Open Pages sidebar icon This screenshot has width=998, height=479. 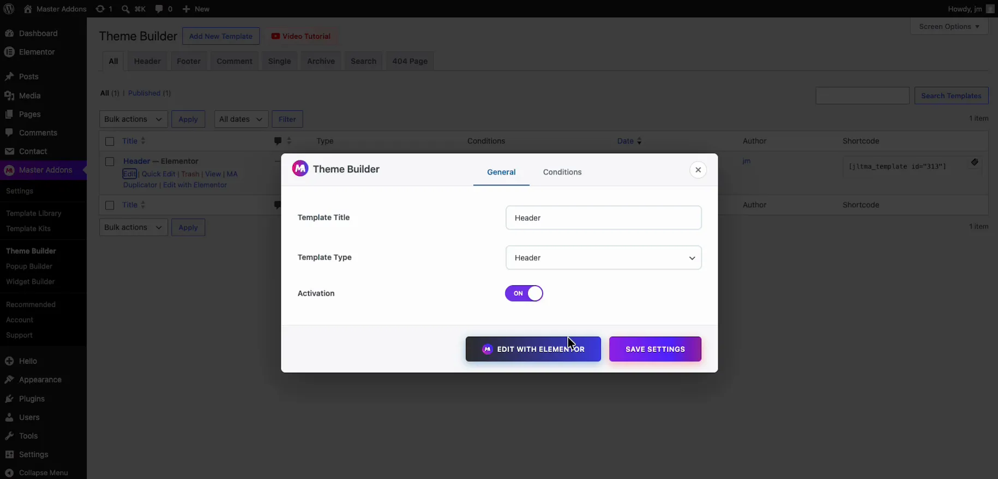coord(9,114)
